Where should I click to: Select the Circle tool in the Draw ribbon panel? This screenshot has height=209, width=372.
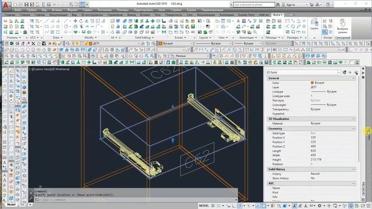[66, 27]
